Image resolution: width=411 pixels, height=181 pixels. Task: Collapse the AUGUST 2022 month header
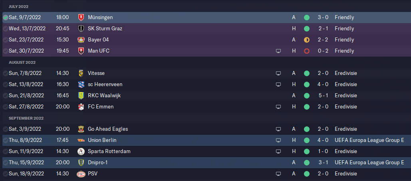pos(22,62)
